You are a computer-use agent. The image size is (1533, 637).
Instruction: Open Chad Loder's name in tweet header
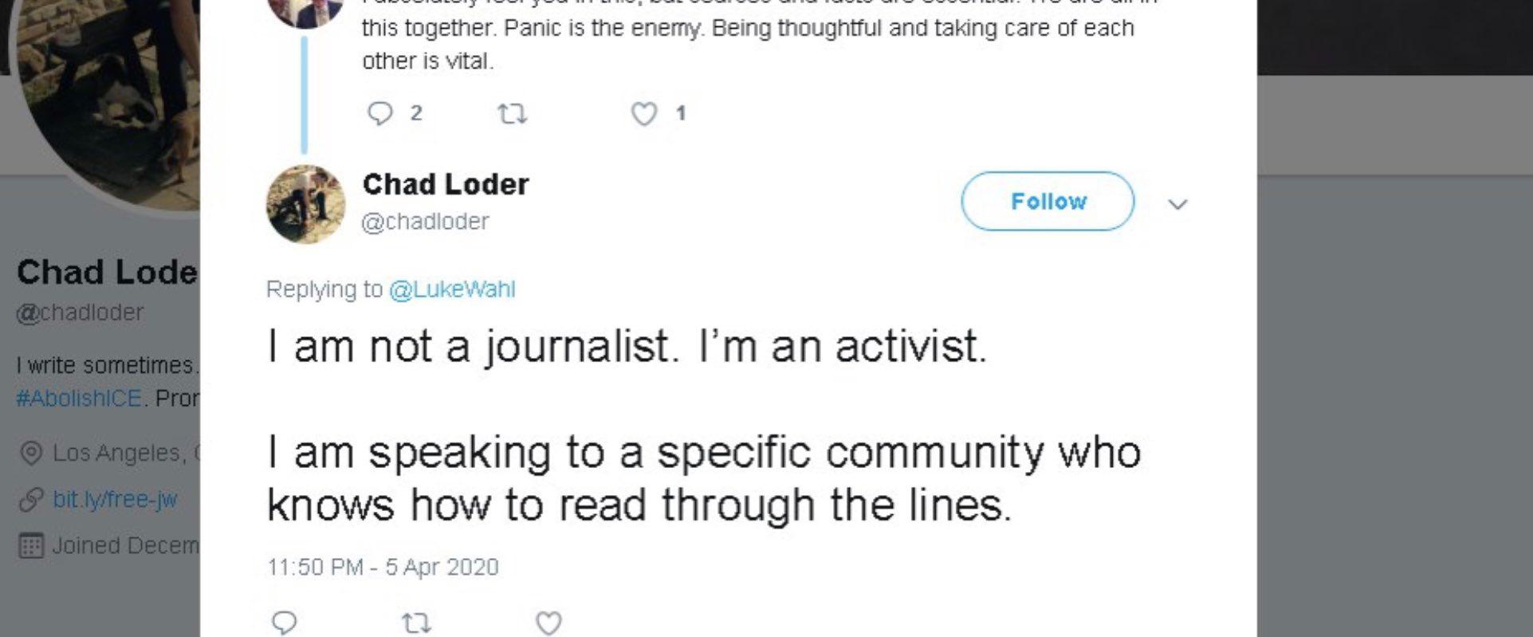click(446, 185)
